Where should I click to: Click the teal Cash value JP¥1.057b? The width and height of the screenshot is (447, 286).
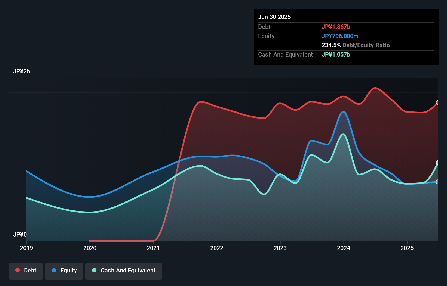336,55
